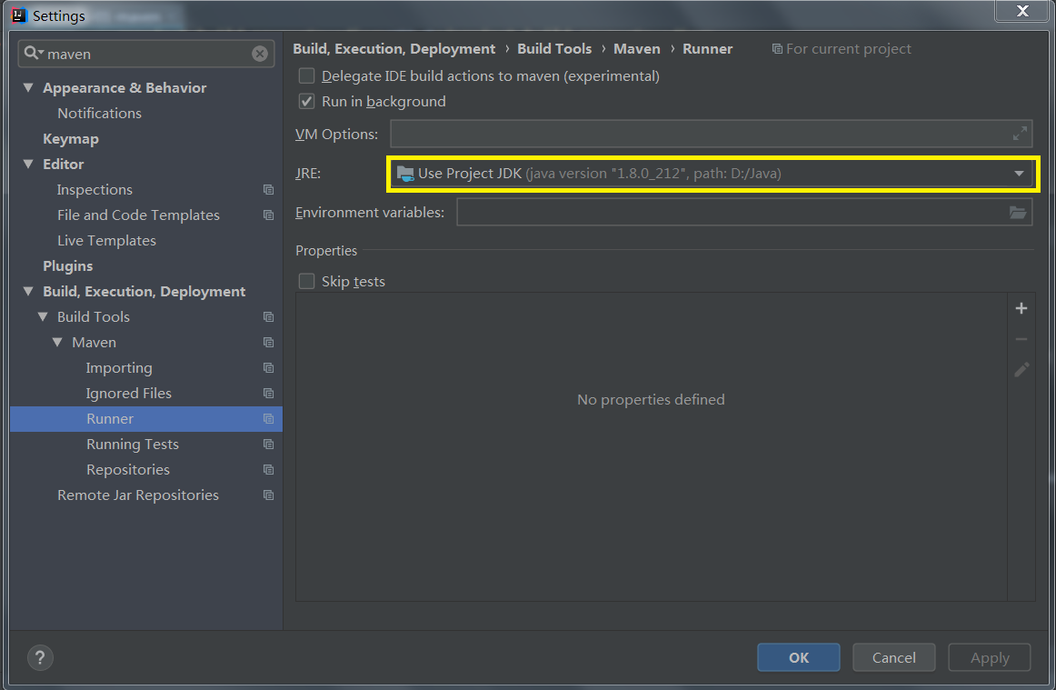Viewport: 1056px width, 690px height.
Task: Collapse Build, Execution, Deployment section
Action: (28, 291)
